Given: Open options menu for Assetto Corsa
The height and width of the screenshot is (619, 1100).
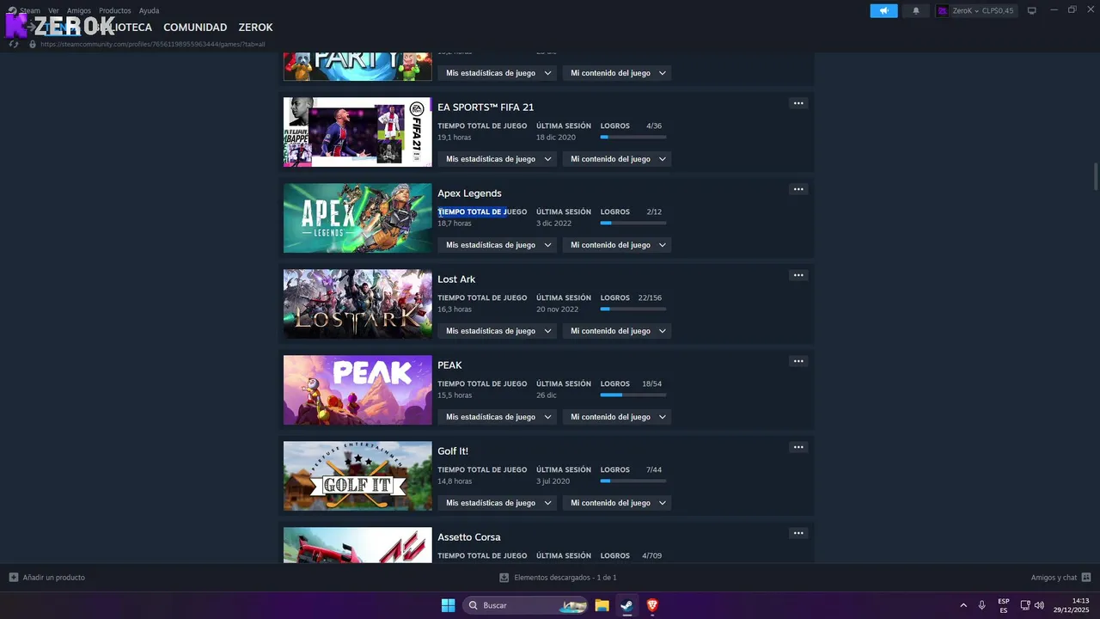Looking at the screenshot, I should (x=798, y=533).
